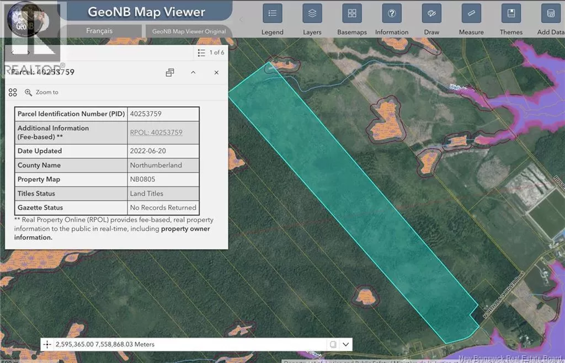
Task: Click the Add Data icon
Action: [550, 13]
